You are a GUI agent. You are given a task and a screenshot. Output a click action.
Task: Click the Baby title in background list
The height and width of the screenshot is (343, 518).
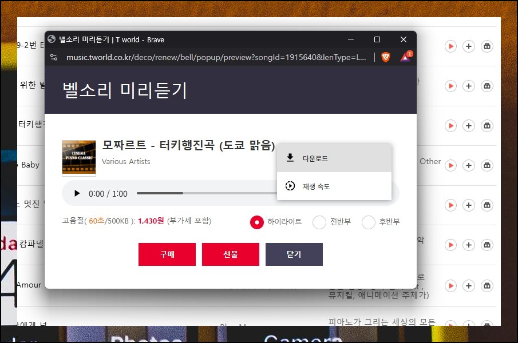click(30, 165)
